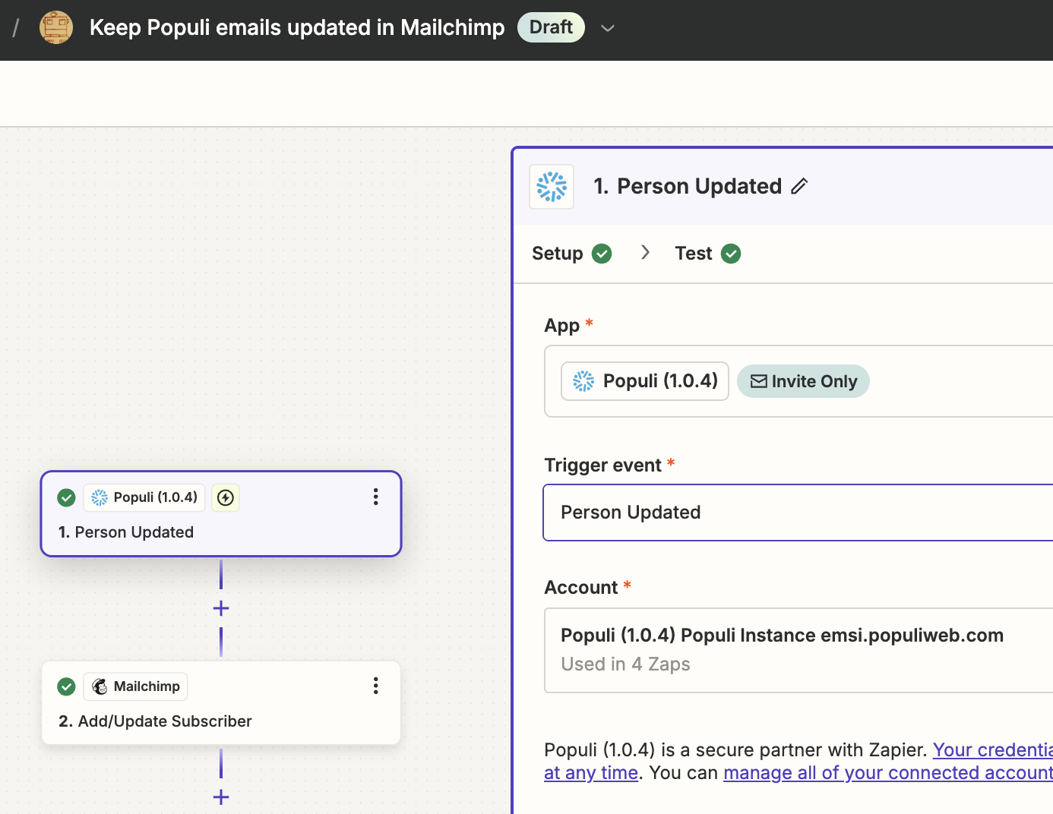The image size is (1053, 814).
Task: Click the green check next to Setup
Action: (x=602, y=254)
